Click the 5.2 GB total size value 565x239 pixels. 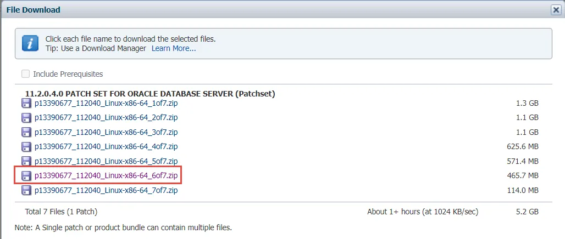(527, 212)
